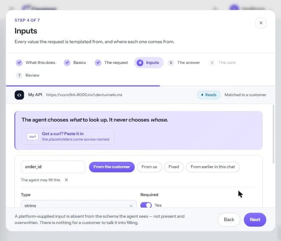The width and height of the screenshot is (281, 241).
Task: Click the My API code icon
Action: 19,95
